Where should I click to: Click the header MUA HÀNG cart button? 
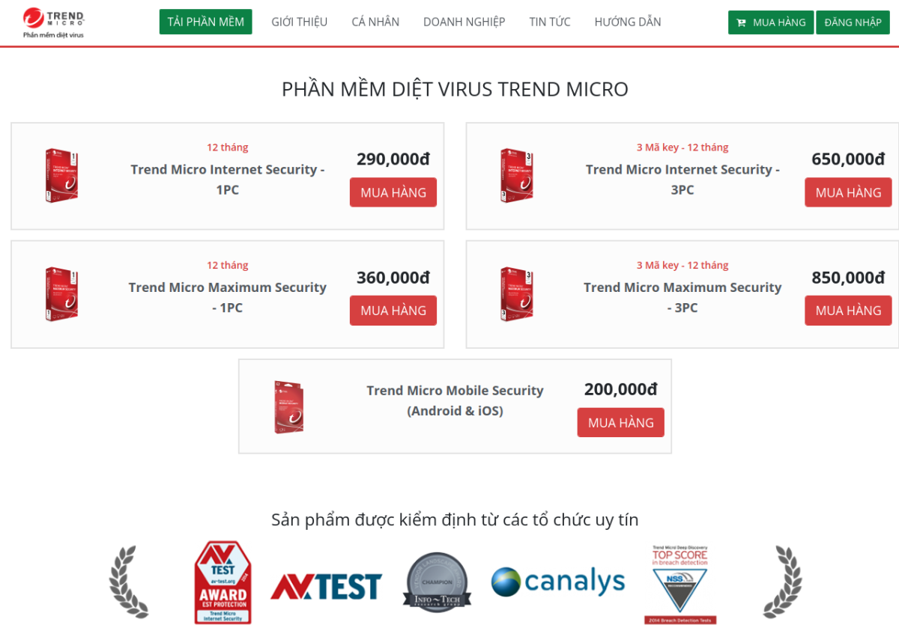pyautogui.click(x=771, y=22)
